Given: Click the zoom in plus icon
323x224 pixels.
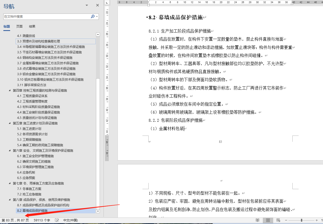Looking at the screenshot, I should (x=317, y=220).
